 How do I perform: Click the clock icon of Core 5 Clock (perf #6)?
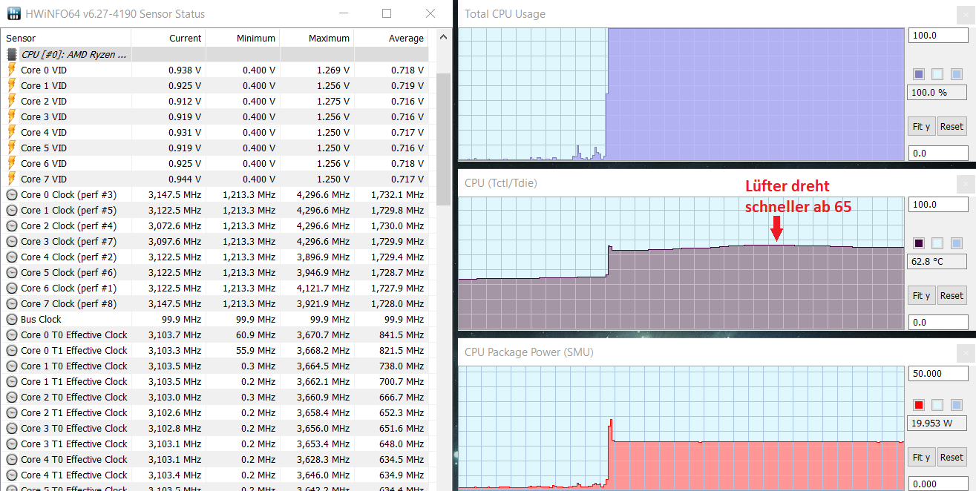[12, 272]
